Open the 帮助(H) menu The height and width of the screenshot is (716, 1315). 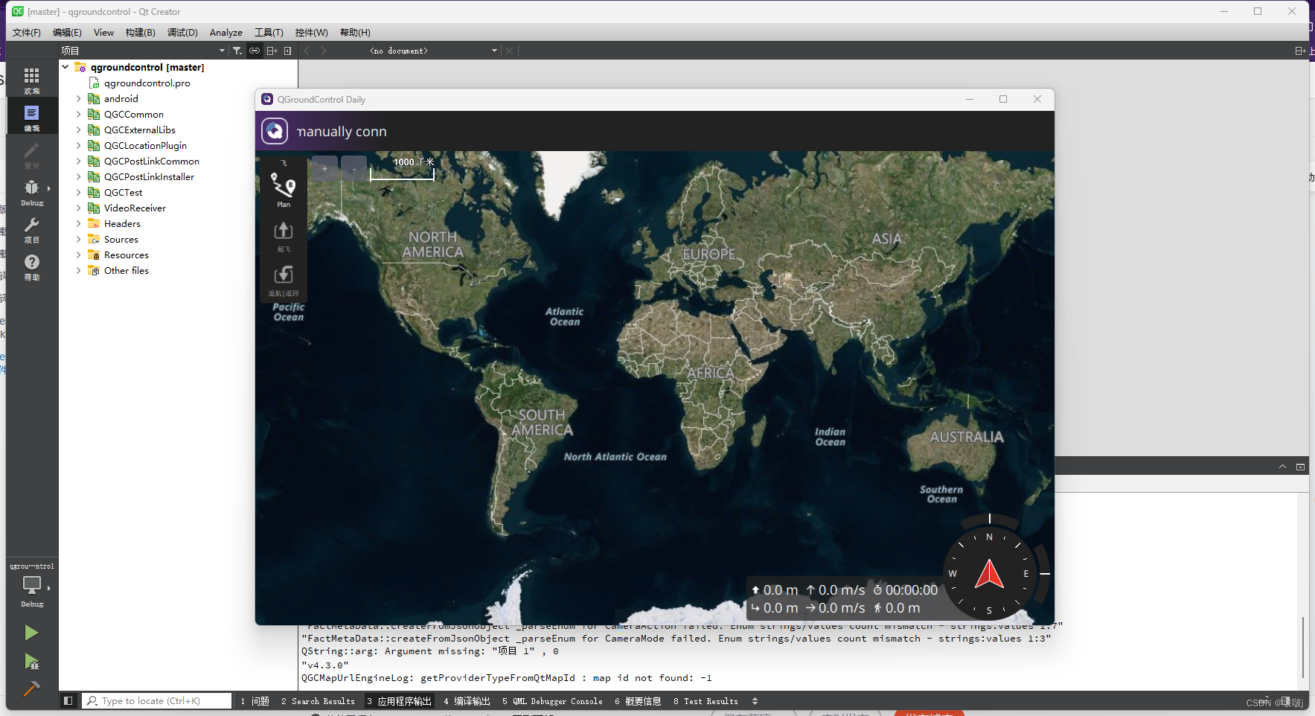click(355, 32)
